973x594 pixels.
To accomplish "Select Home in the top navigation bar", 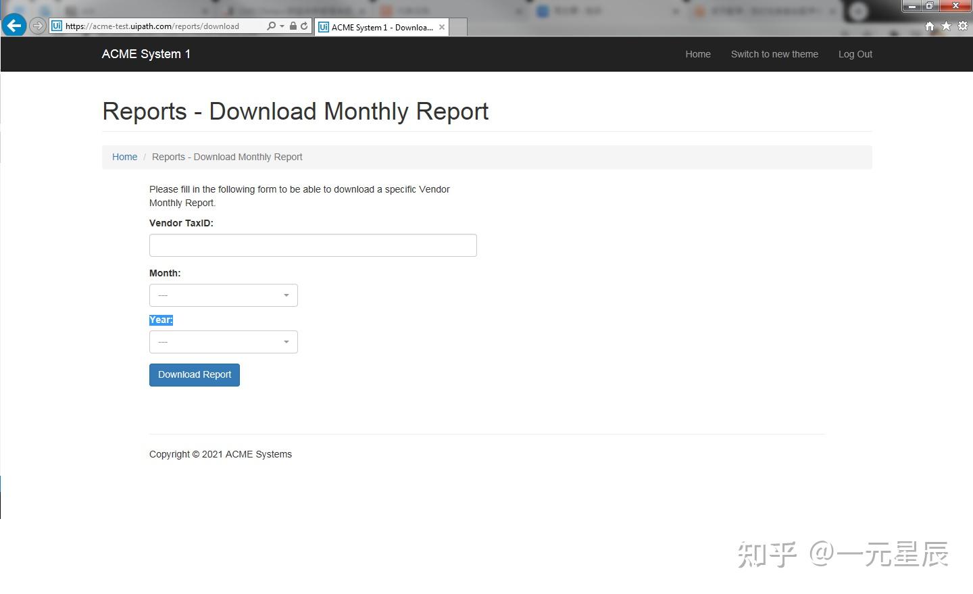I will click(698, 54).
